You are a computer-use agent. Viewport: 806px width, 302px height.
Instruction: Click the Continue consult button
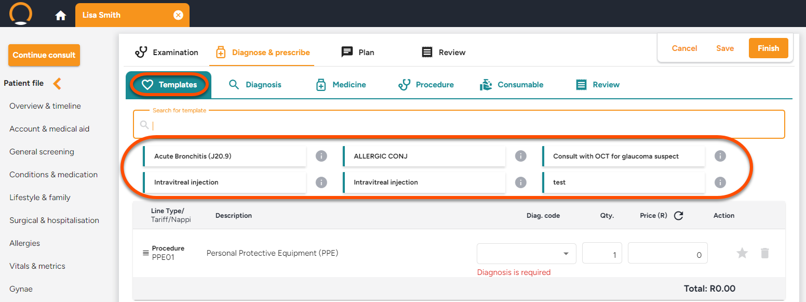(x=44, y=55)
